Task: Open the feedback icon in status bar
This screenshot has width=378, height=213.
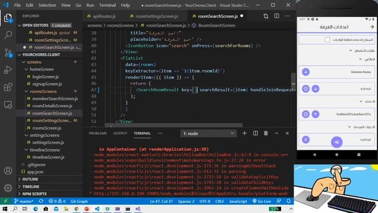Action: (x=279, y=201)
